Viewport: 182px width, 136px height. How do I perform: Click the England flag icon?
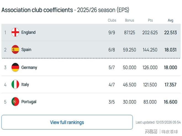(15, 32)
